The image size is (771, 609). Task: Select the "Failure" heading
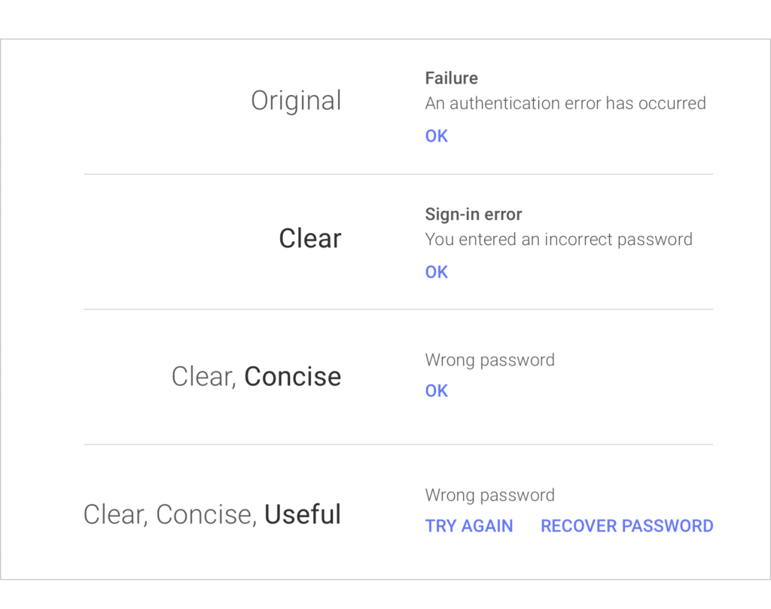pos(451,78)
